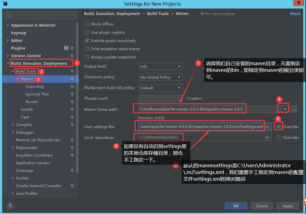Click the settings tree vertical scrollbar
The image size is (306, 214).
click(x=78, y=97)
